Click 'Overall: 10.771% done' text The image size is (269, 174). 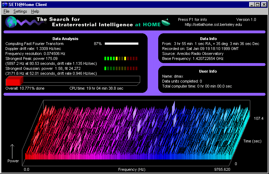[25, 89]
